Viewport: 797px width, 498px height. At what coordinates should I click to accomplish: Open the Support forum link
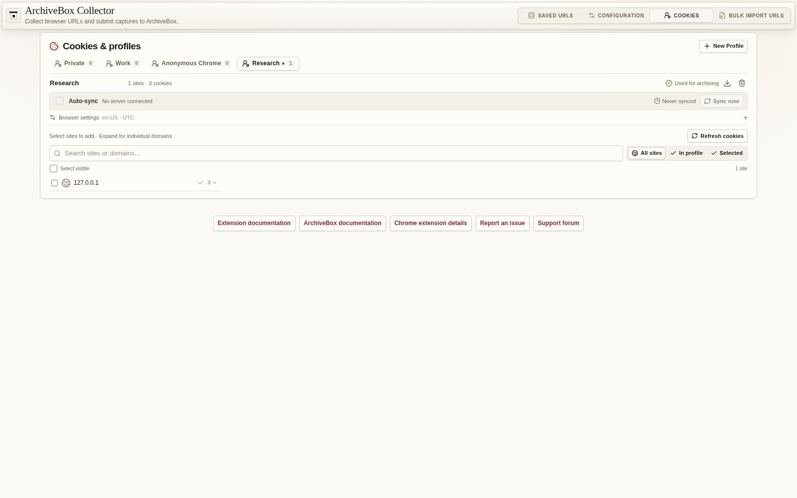click(x=558, y=223)
